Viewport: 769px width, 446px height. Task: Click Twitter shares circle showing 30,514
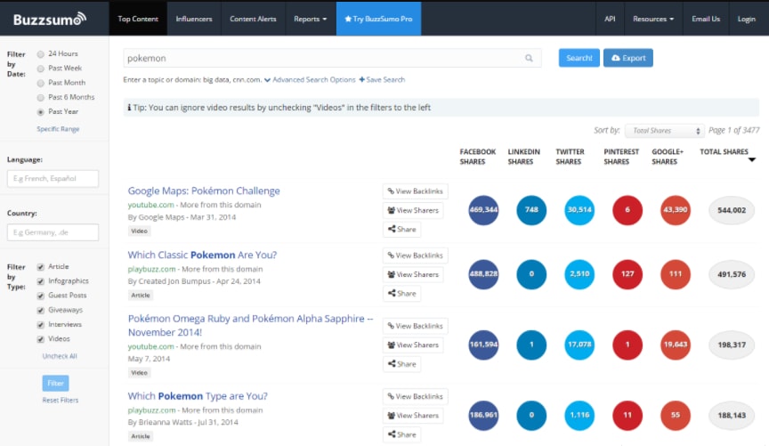(579, 210)
